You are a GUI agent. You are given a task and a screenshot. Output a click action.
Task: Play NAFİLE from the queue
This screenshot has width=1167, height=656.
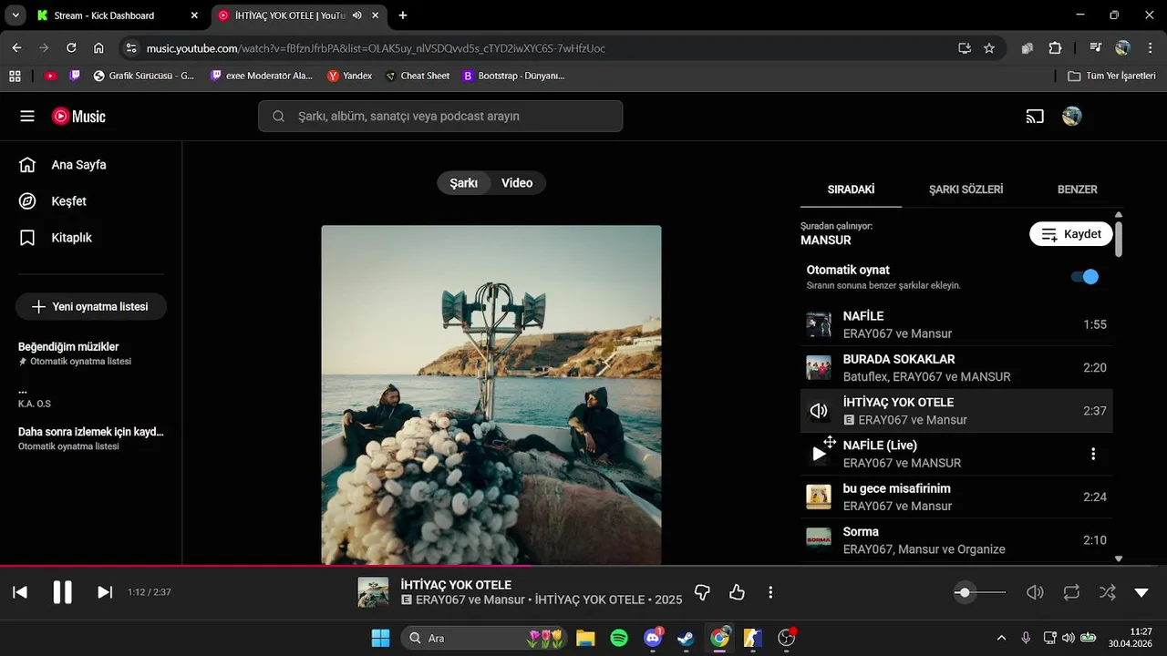(956, 324)
